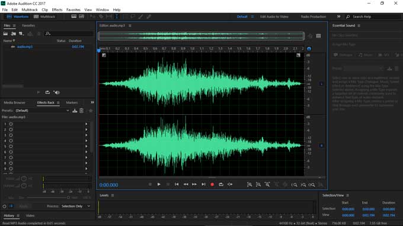Toggle power for effect slot 3

tap(11, 135)
